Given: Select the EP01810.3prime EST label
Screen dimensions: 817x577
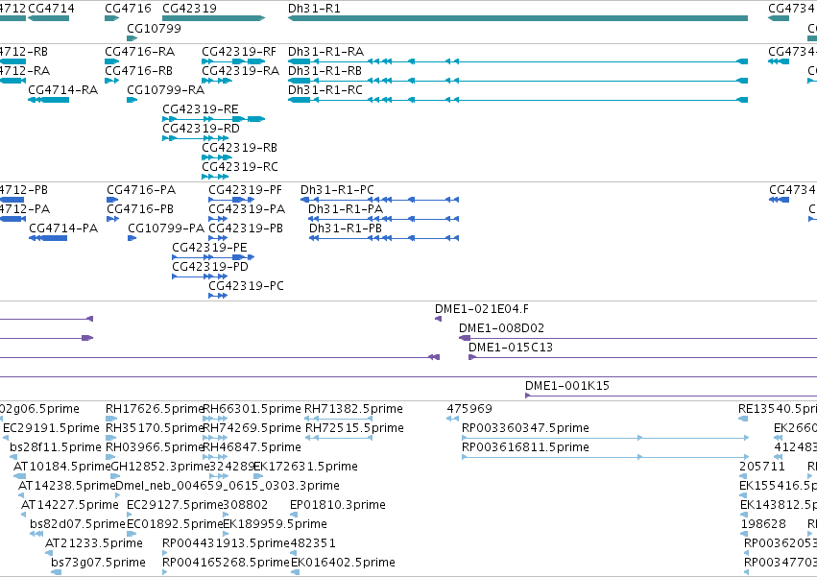Looking at the screenshot, I should point(338,506).
